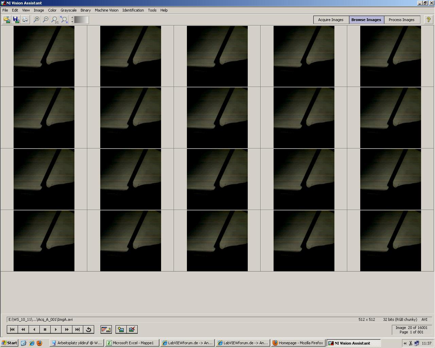Screen dimensions: 435x348
Task: Toggle thumbnail/full-size view icon
Action: [x=106, y=329]
